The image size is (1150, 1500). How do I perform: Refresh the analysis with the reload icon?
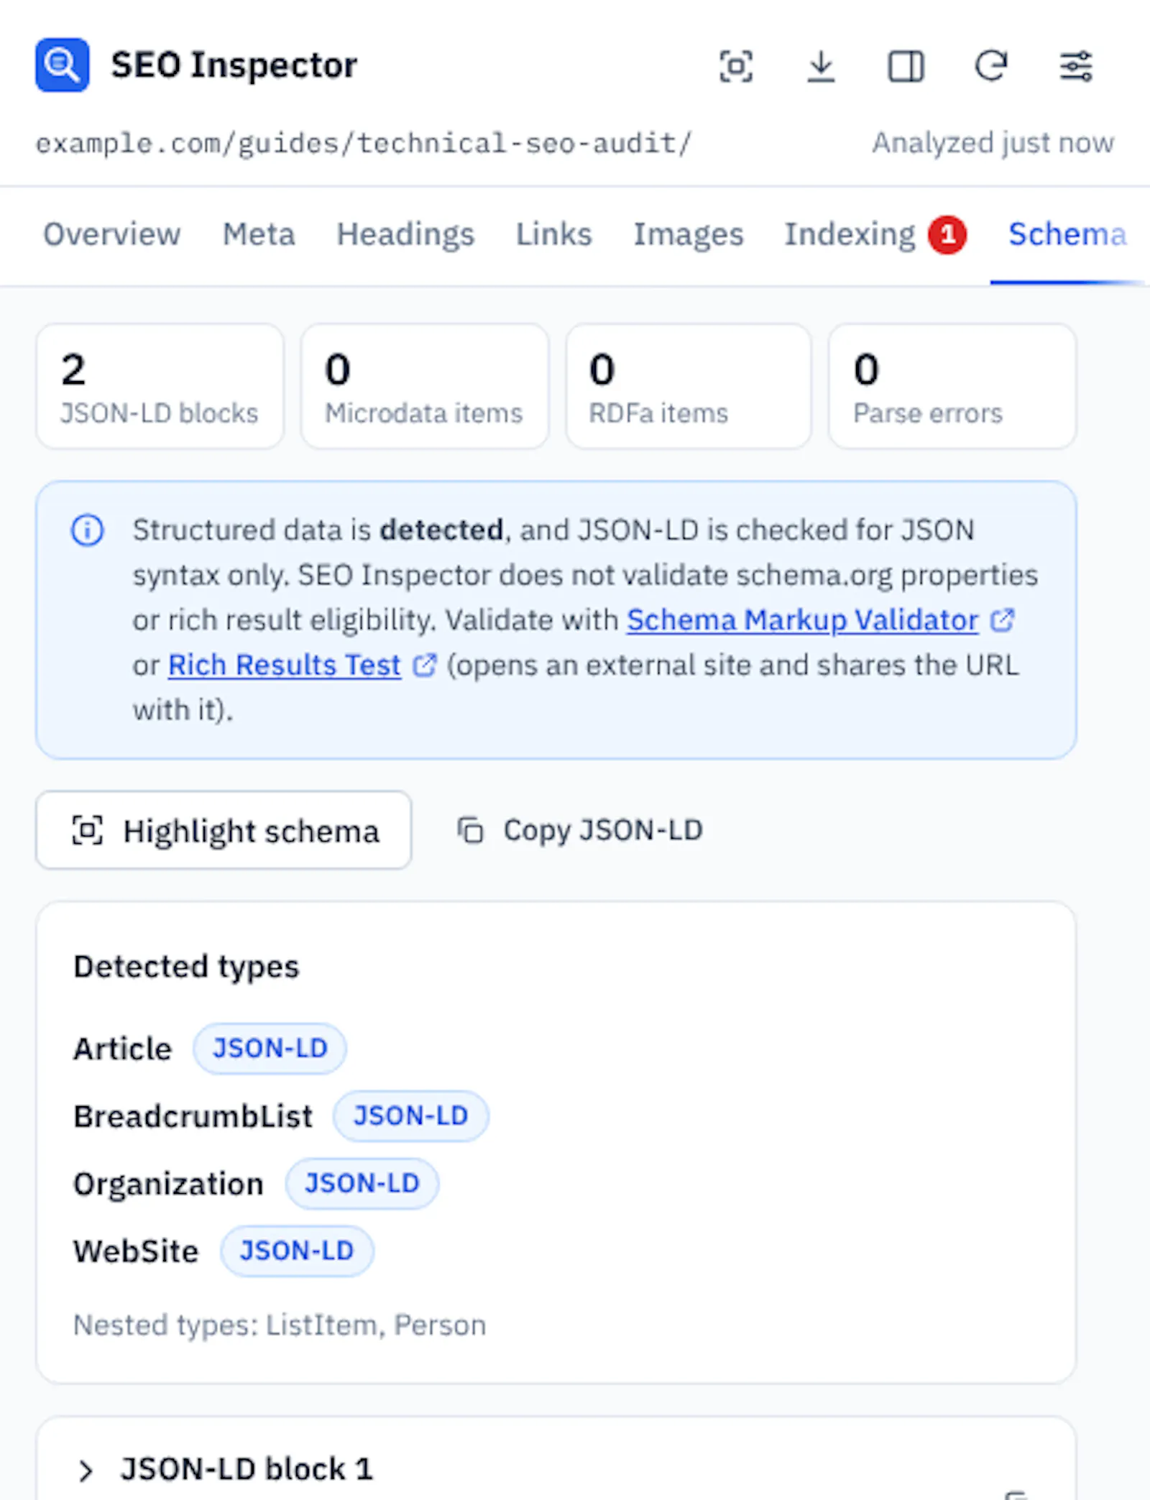coord(991,67)
